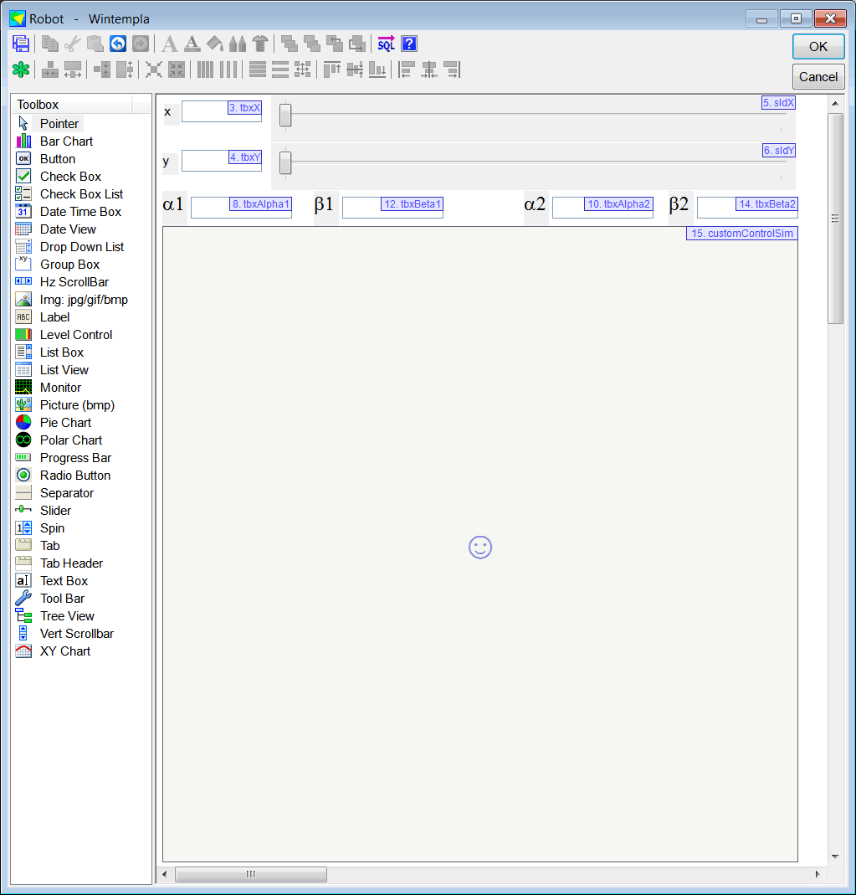Select Label control in Toolbox
This screenshot has height=895, width=856.
44,316
